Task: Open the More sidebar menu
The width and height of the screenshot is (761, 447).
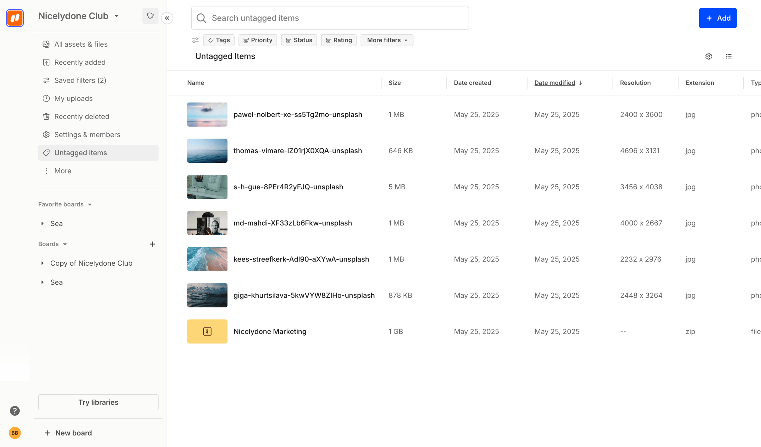Action: pos(98,171)
